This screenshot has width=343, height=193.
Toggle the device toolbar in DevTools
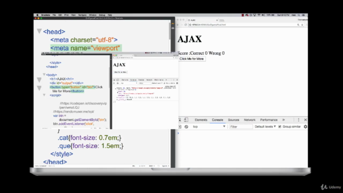tap(186, 120)
